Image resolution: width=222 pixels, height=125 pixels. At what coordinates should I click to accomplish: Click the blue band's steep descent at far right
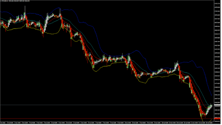208,85
